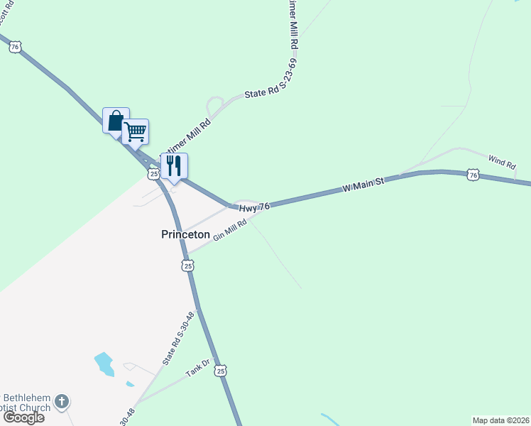This screenshot has width=531, height=426.
Task: Click the Bethlehem Baptist Church cross pin
Action: pos(62,402)
